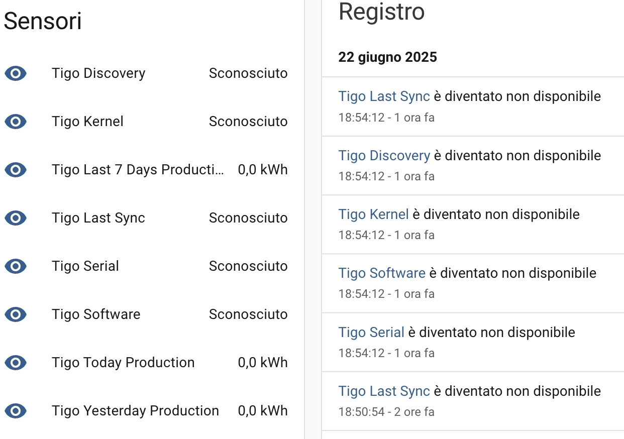Click the eye icon beside Tigo Today Production

(16, 363)
